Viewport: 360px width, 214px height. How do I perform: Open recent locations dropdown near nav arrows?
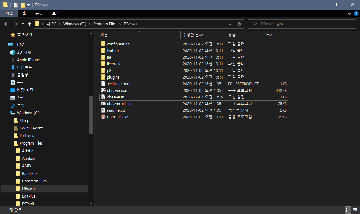click(x=23, y=24)
